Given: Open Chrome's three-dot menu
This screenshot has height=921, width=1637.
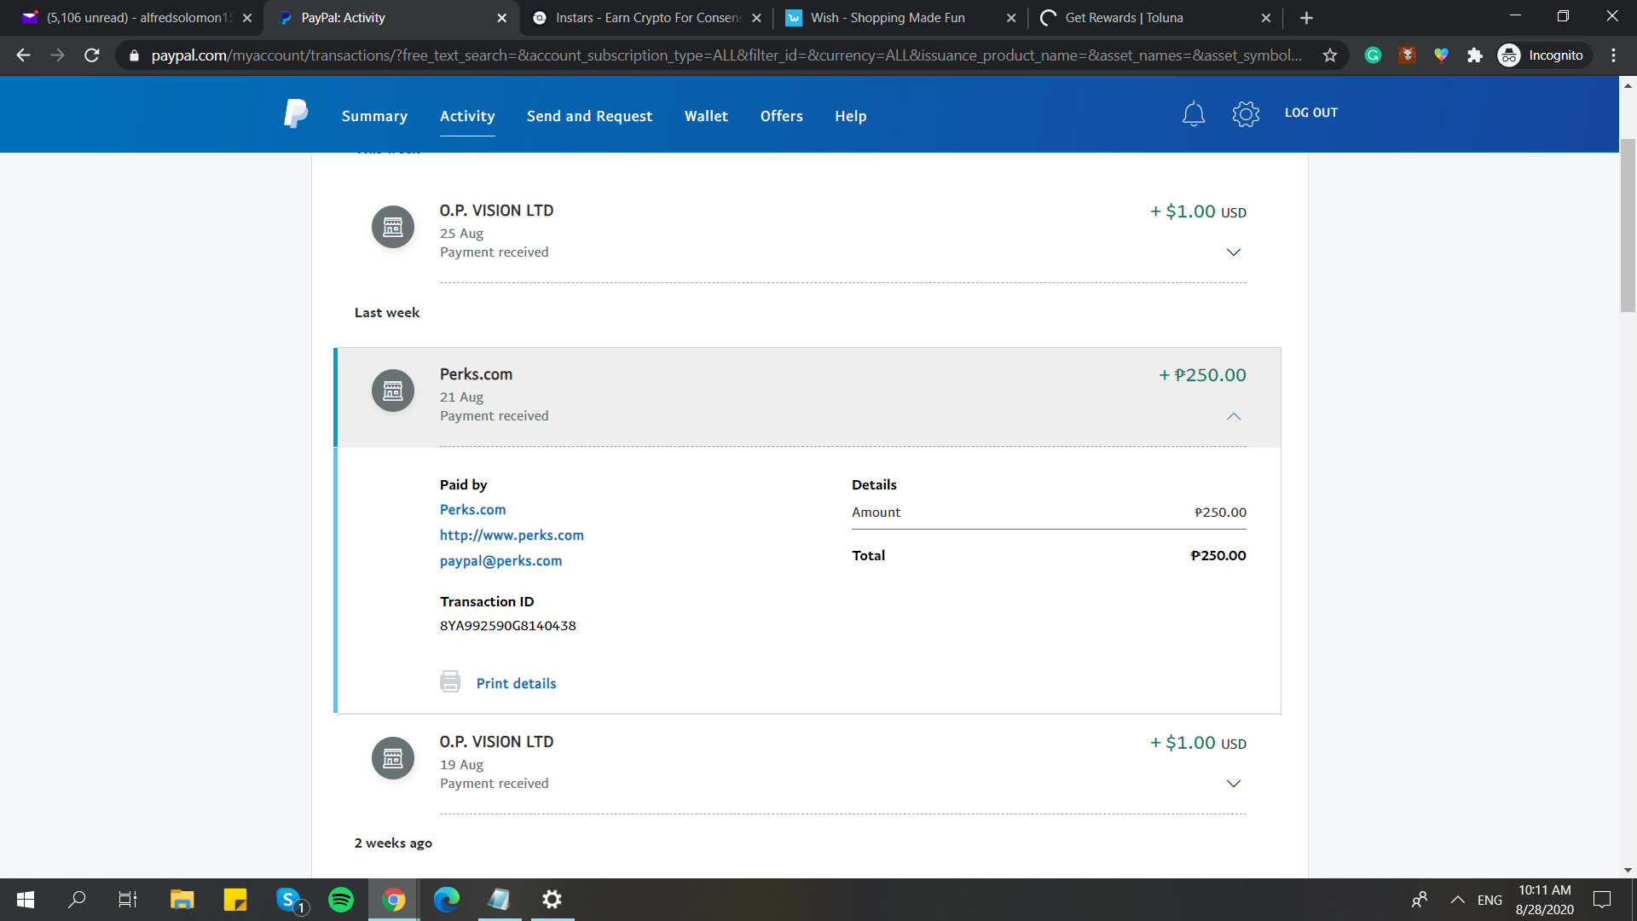Looking at the screenshot, I should click(x=1613, y=55).
